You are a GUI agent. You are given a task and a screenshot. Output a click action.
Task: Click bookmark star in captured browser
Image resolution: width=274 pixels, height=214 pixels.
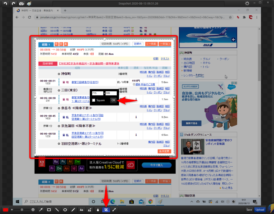click(x=230, y=17)
